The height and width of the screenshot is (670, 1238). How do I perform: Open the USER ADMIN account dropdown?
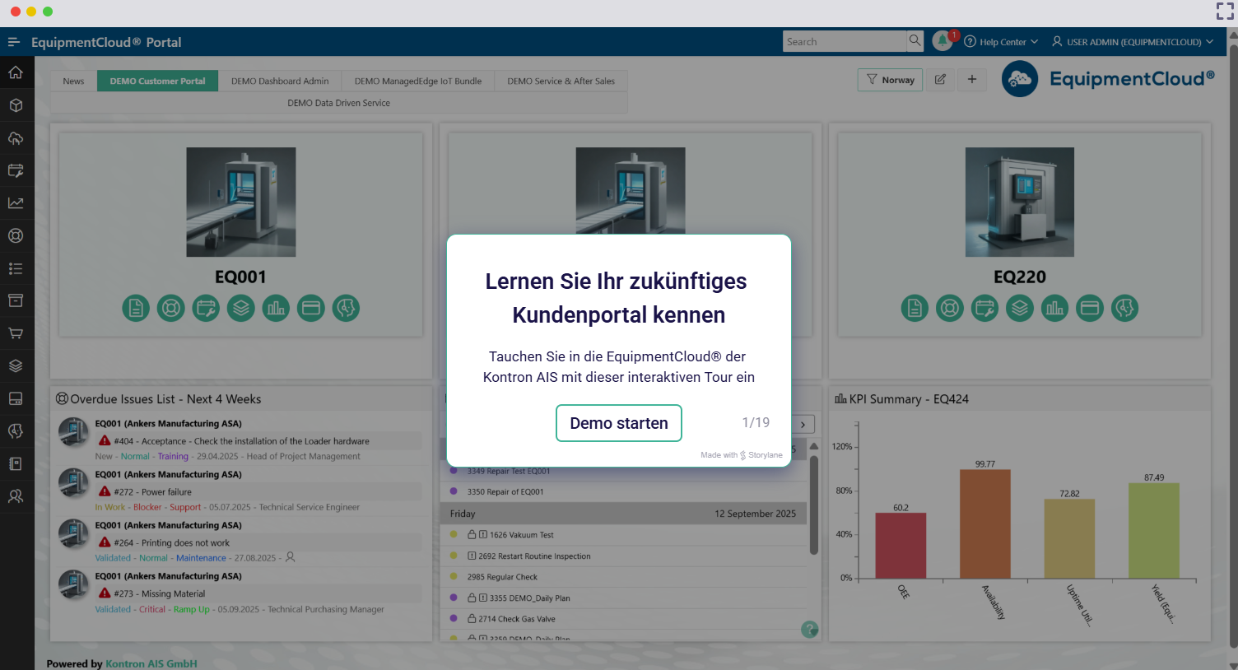(1133, 42)
